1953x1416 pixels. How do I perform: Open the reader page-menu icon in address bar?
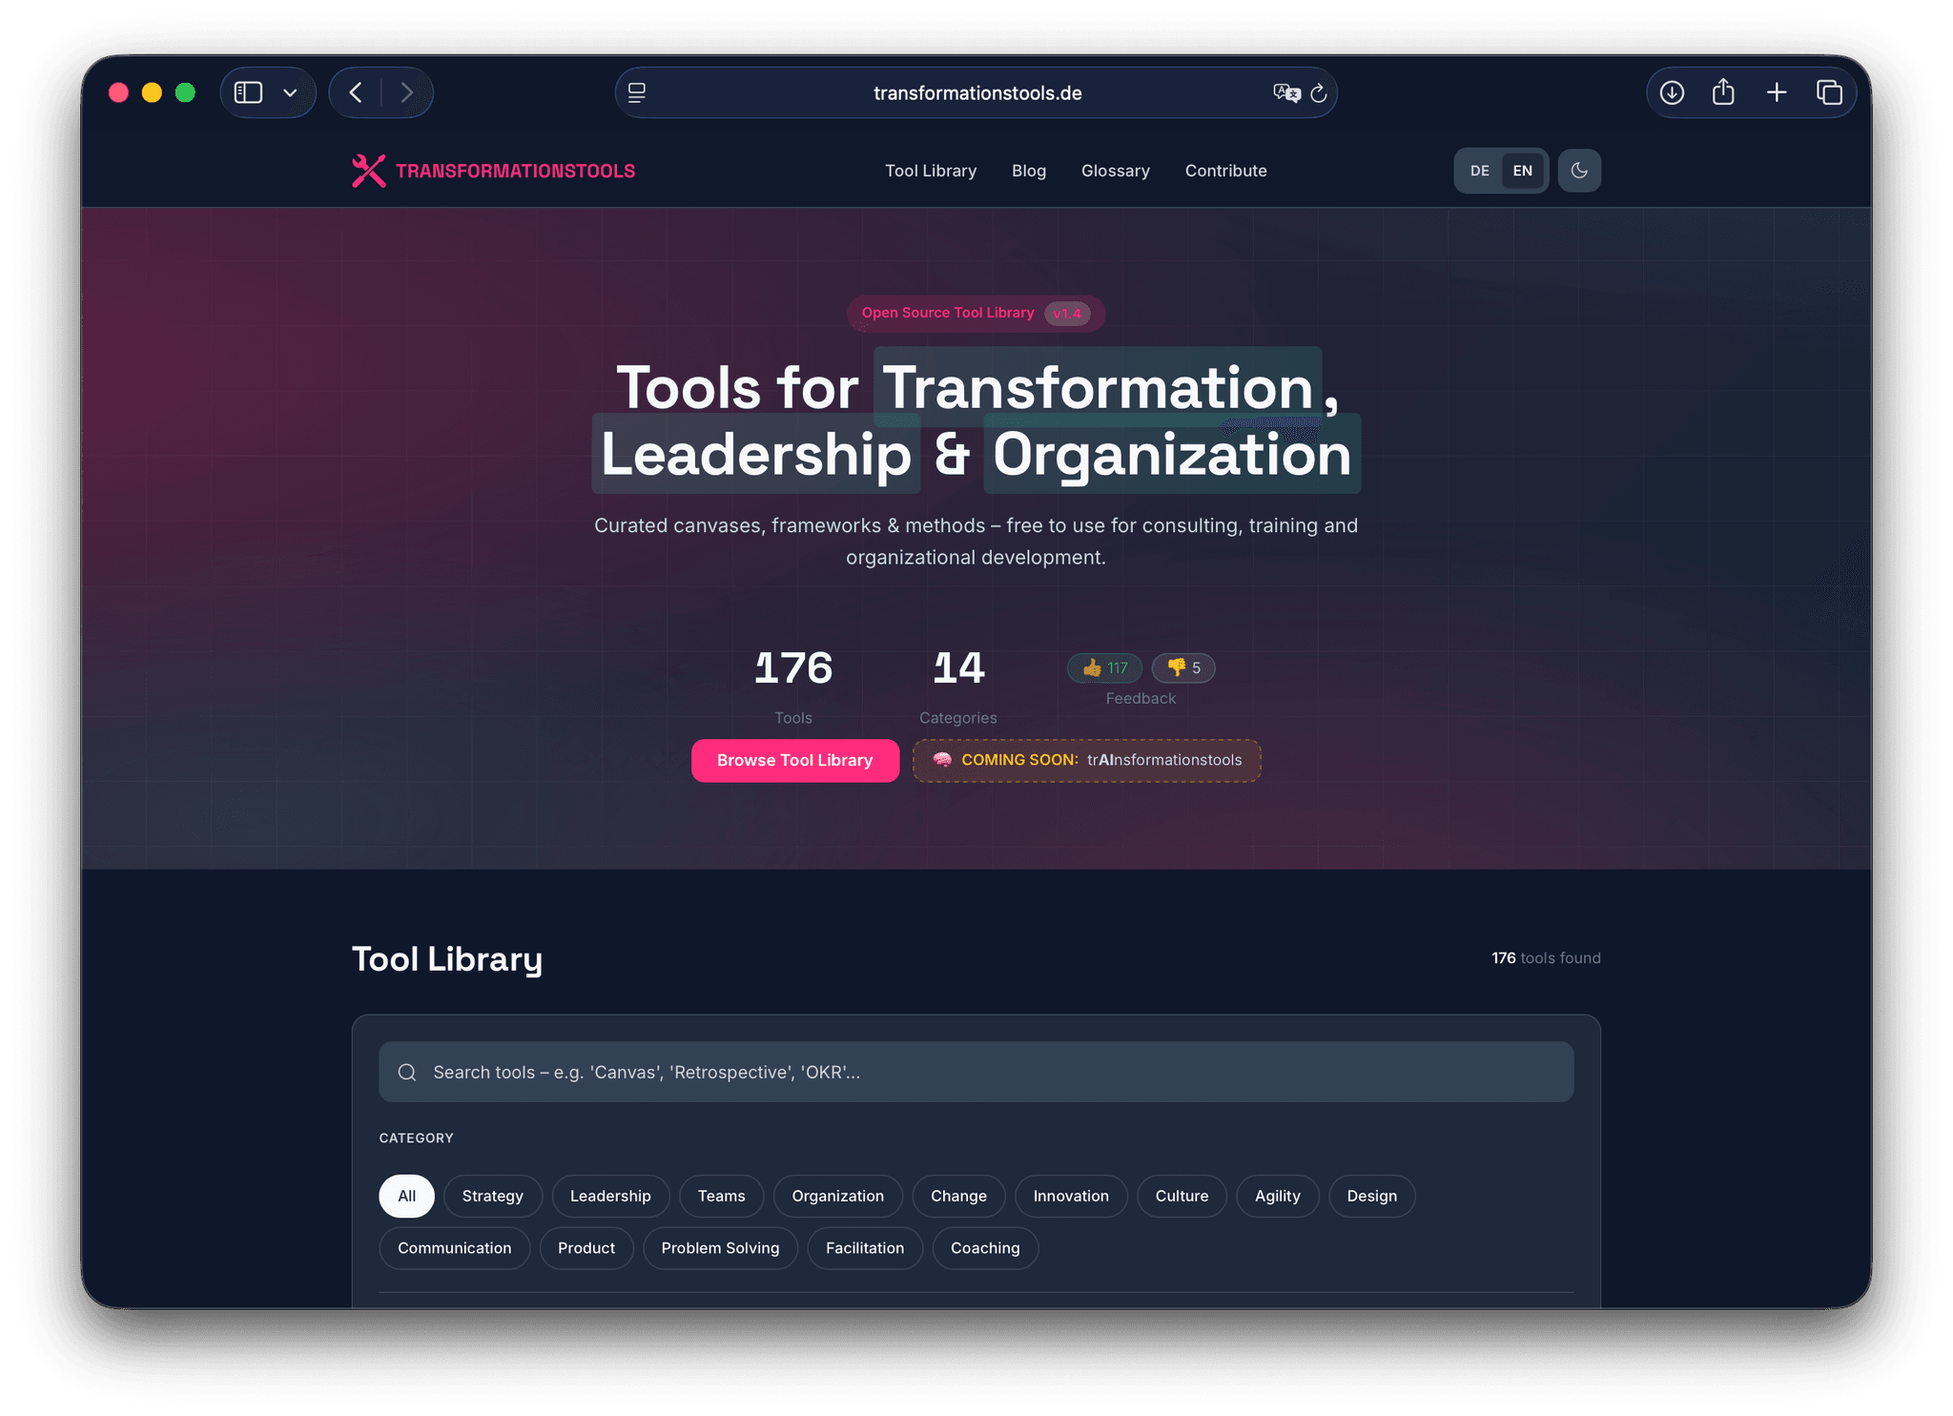click(637, 92)
